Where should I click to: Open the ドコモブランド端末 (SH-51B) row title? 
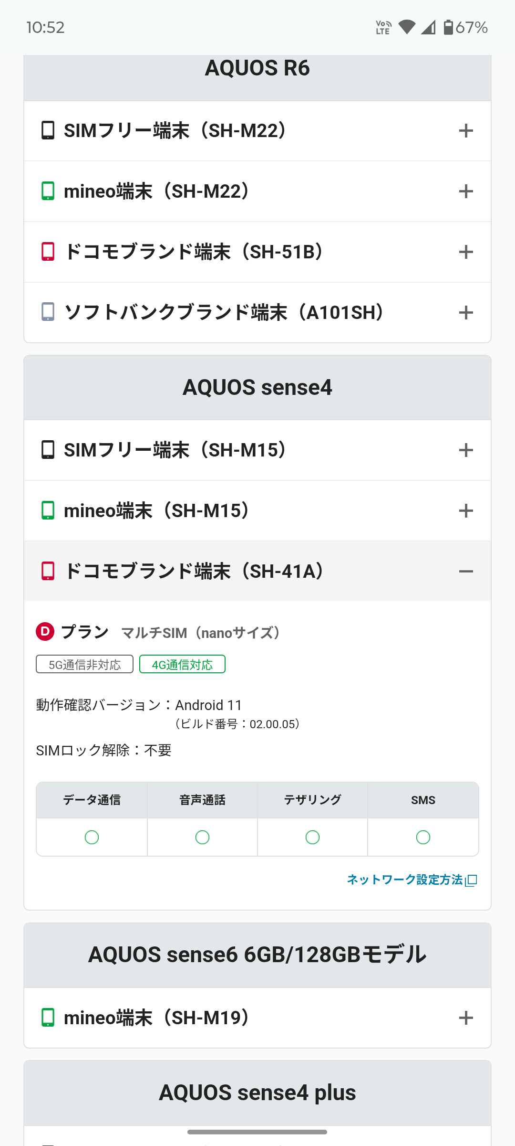coord(194,252)
